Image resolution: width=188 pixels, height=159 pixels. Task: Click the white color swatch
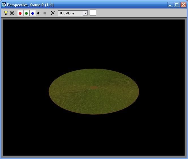point(93,13)
